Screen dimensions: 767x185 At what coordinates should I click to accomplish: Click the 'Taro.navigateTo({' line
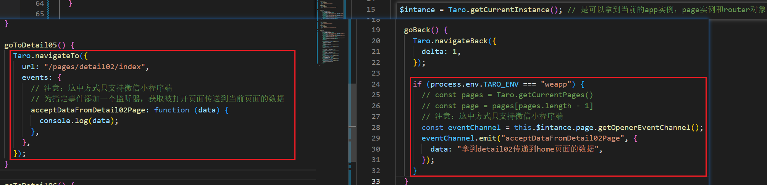point(50,56)
